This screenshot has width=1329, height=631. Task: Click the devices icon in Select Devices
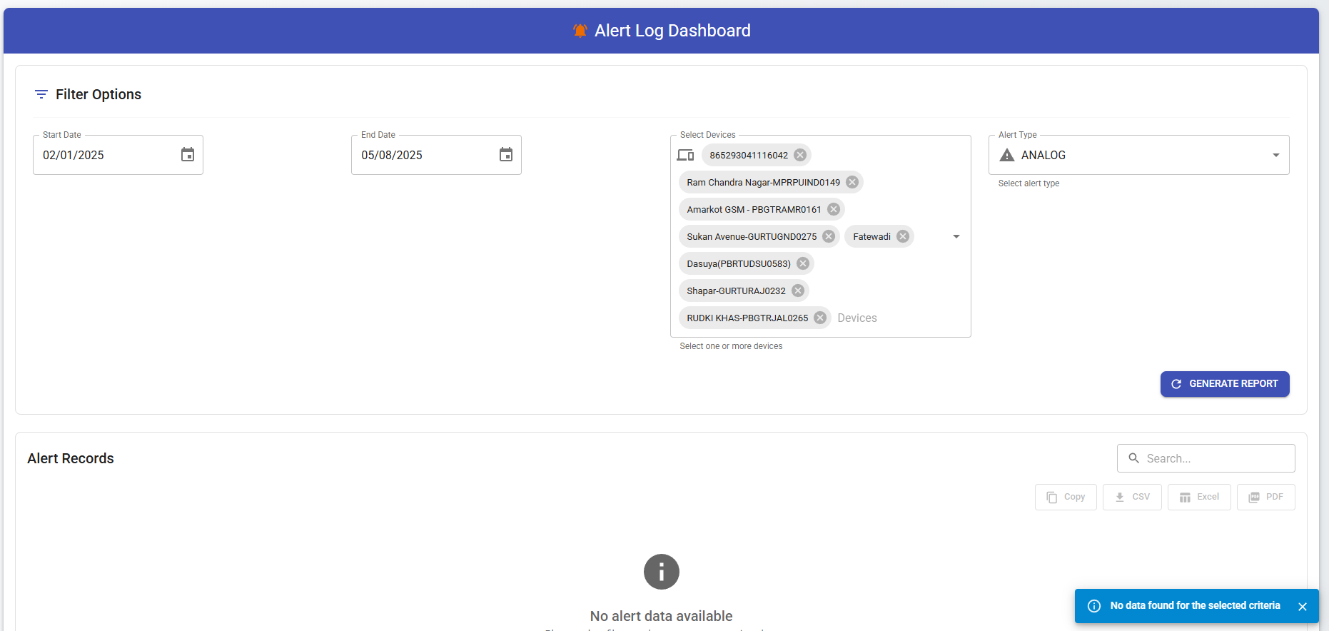pos(685,155)
